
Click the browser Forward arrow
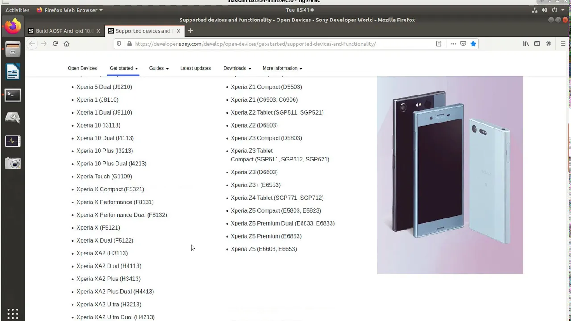click(x=43, y=44)
